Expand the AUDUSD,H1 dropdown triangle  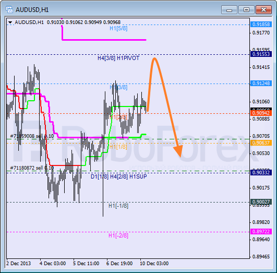click(10, 22)
